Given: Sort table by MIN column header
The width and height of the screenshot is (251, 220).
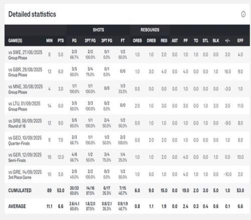Looking at the screenshot, I should click(49, 40).
